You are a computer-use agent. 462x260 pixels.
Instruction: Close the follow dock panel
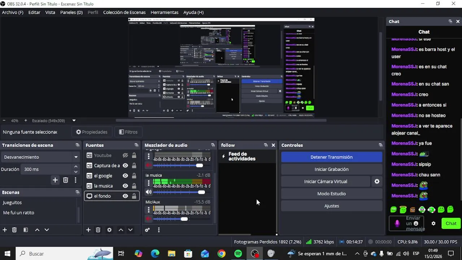coord(273,145)
